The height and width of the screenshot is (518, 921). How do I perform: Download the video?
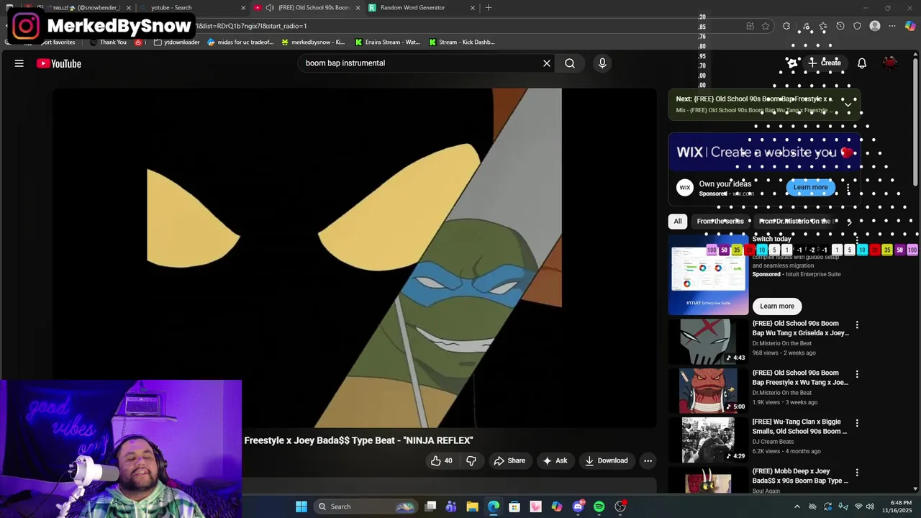(x=607, y=460)
